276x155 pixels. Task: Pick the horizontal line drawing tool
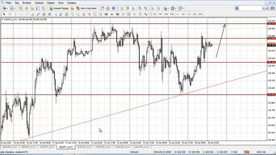[22, 14]
